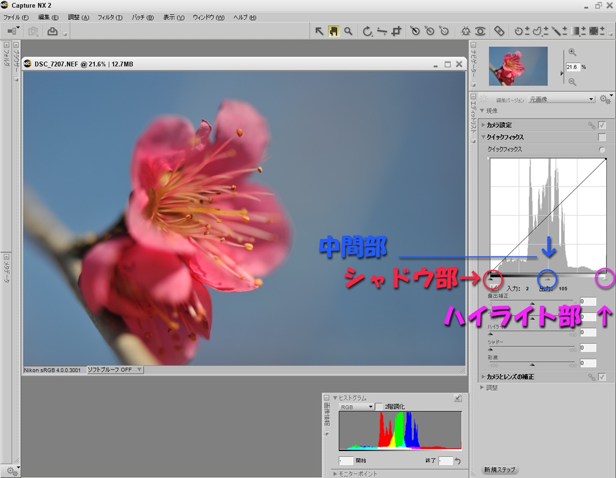Image resolution: width=616 pixels, height=478 pixels.
Task: Open the フィルタ menu
Action: [109, 17]
